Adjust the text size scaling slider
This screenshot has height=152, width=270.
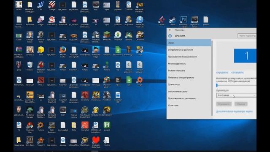[236, 85]
